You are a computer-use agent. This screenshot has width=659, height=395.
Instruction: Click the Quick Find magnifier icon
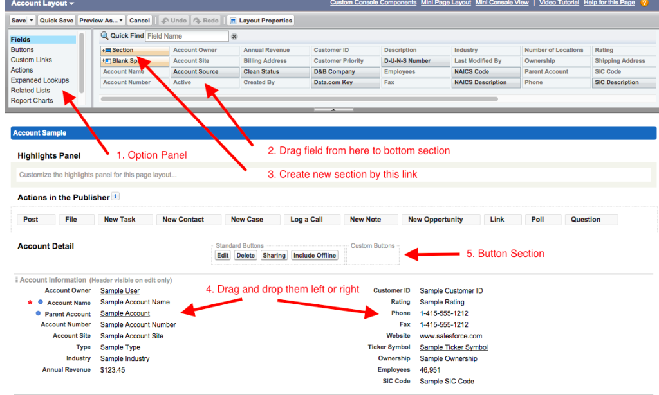(105, 36)
